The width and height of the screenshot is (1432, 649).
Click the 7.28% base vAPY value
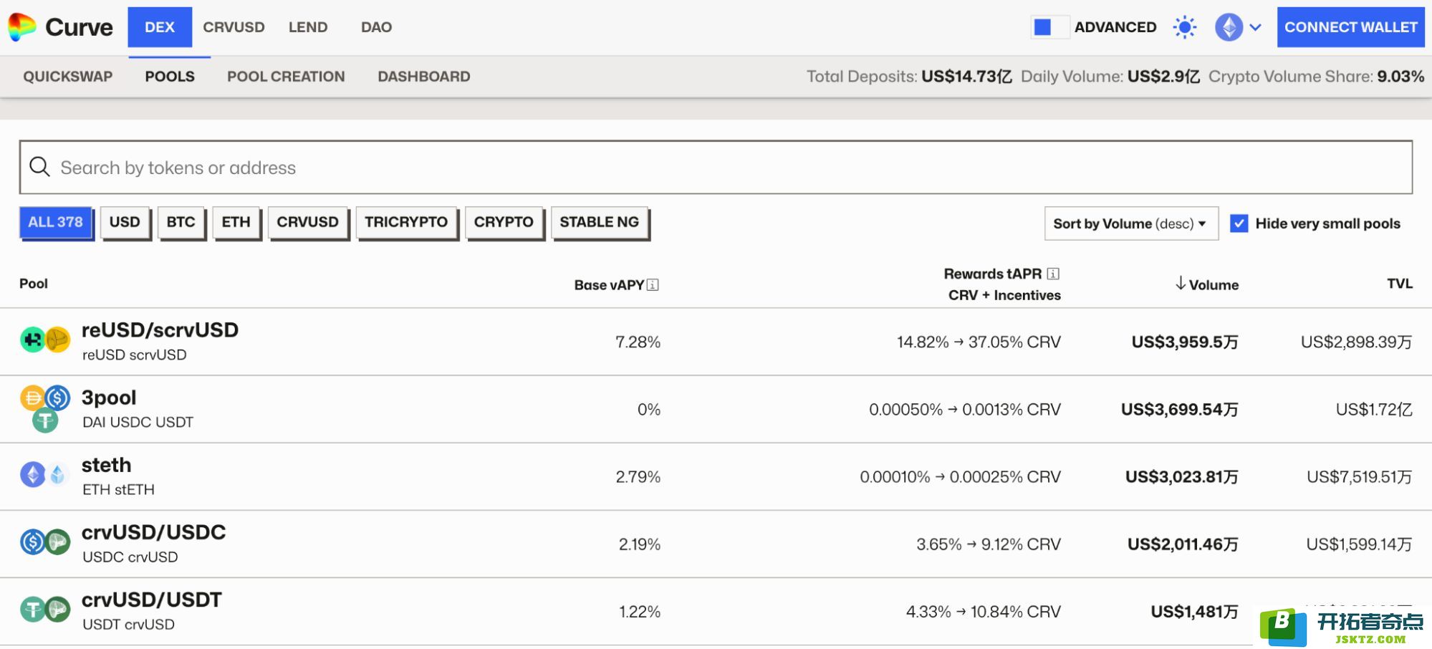point(638,342)
